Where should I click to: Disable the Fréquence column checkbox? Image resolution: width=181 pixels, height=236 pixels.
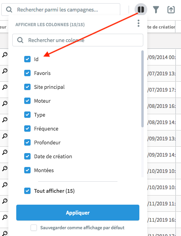[27, 129]
